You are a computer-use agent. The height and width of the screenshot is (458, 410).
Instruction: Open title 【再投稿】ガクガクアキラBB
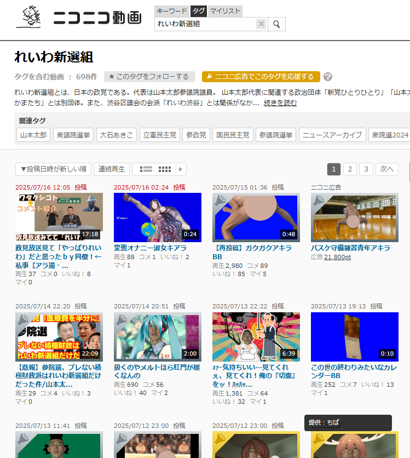252,253
